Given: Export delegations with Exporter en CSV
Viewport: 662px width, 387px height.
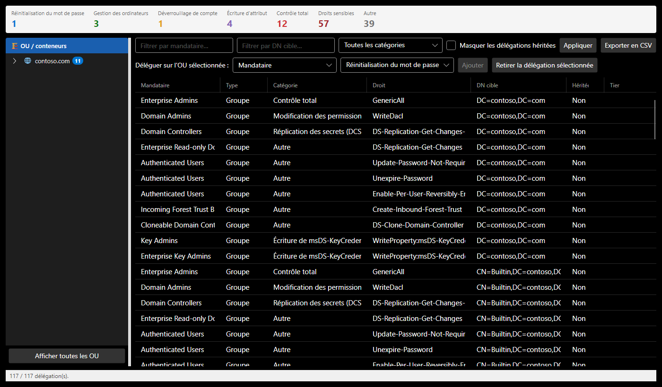Looking at the screenshot, I should coord(628,45).
